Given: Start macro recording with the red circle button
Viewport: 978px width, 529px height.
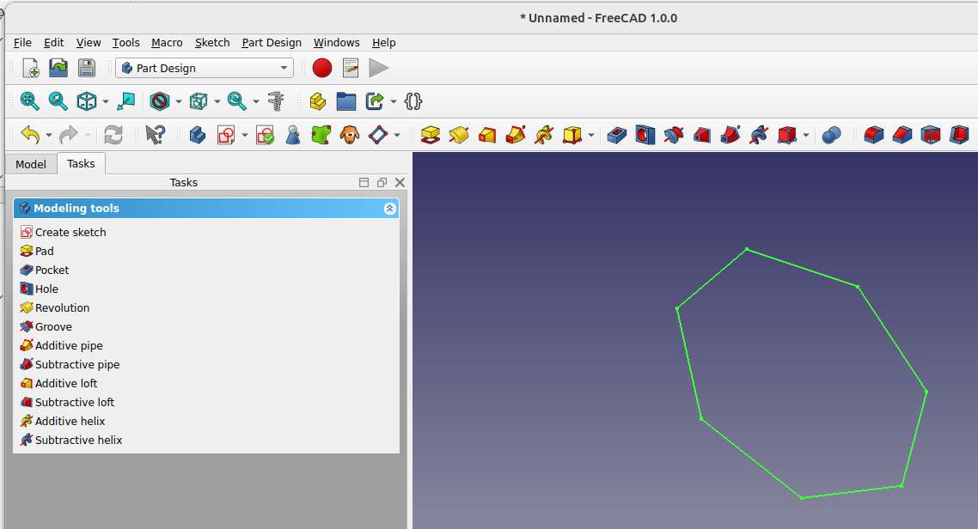Looking at the screenshot, I should coord(321,68).
